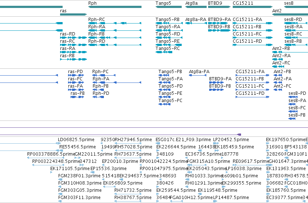Select EST GM22011.5prime
The image size is (308, 203).
(x=93, y=154)
